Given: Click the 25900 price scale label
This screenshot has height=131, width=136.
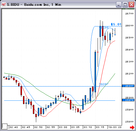Looking at the screenshot, I should click(x=129, y=110).
